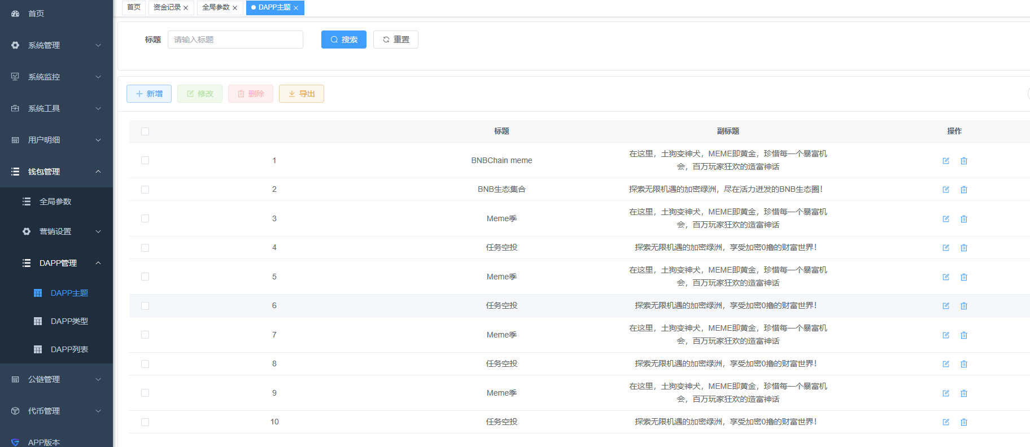Click the 搜索 search button
Viewport: 1030px width, 447px height.
[x=343, y=40]
